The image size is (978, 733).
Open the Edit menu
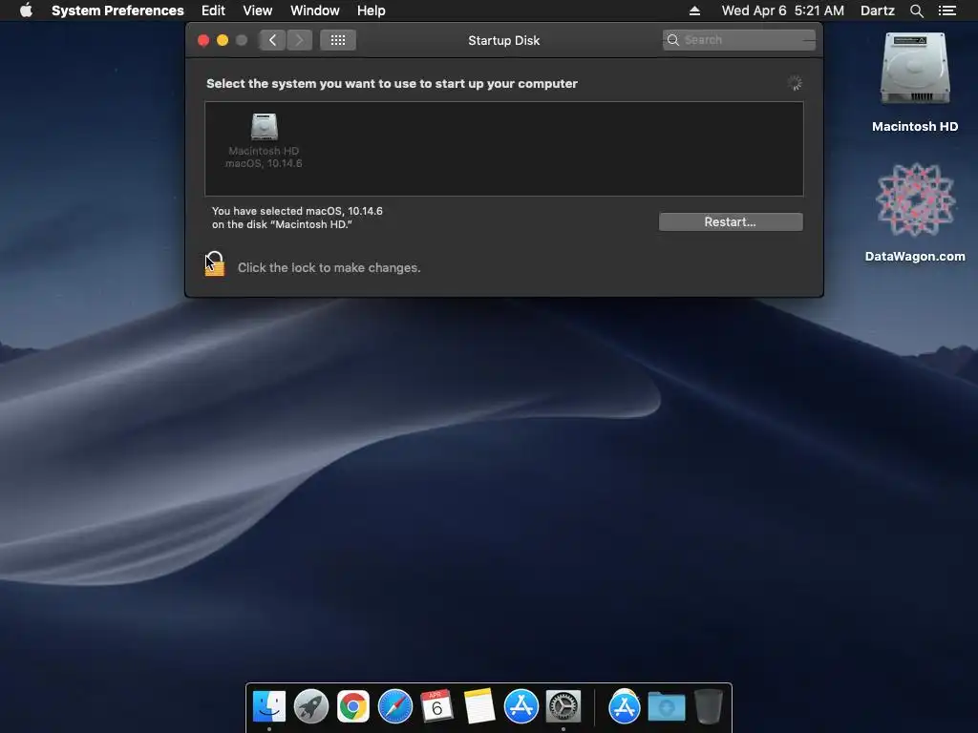[x=213, y=10]
